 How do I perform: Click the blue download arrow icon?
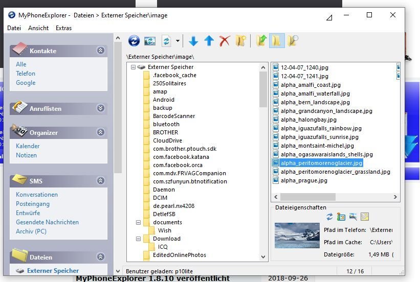click(193, 41)
